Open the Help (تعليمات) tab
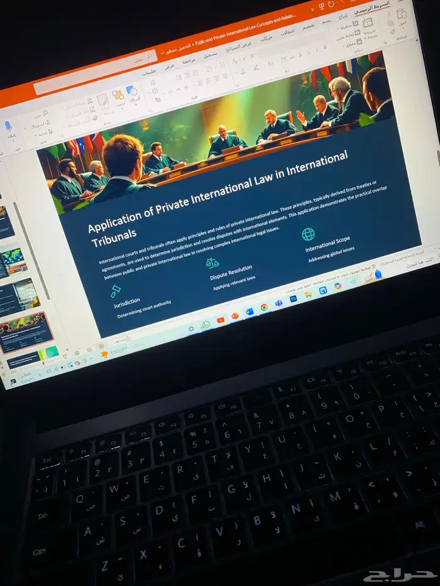 pyautogui.click(x=148, y=72)
